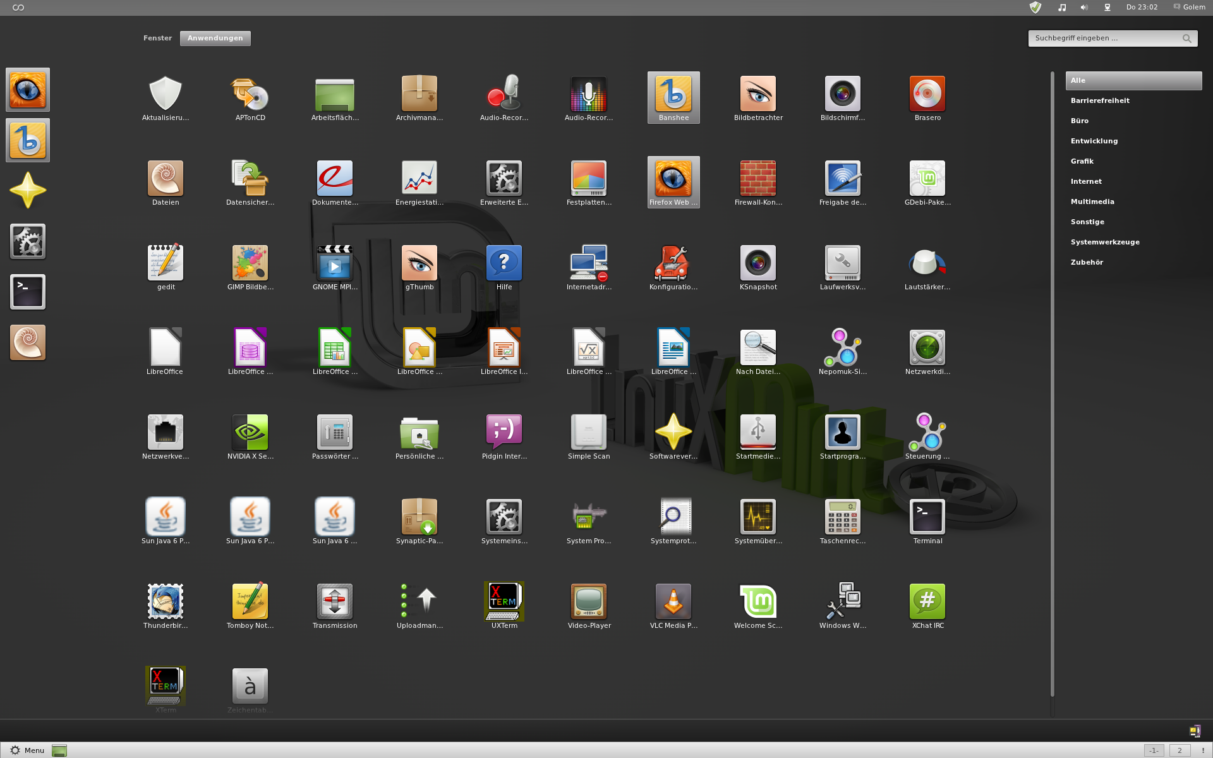The image size is (1213, 758).
Task: Open Simple Scan application
Action: (589, 438)
